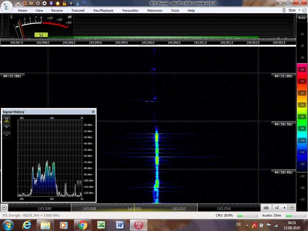Expand or collapse the ribbon with the chevron arrows
The width and height of the screenshot is (308, 231).
284,11
